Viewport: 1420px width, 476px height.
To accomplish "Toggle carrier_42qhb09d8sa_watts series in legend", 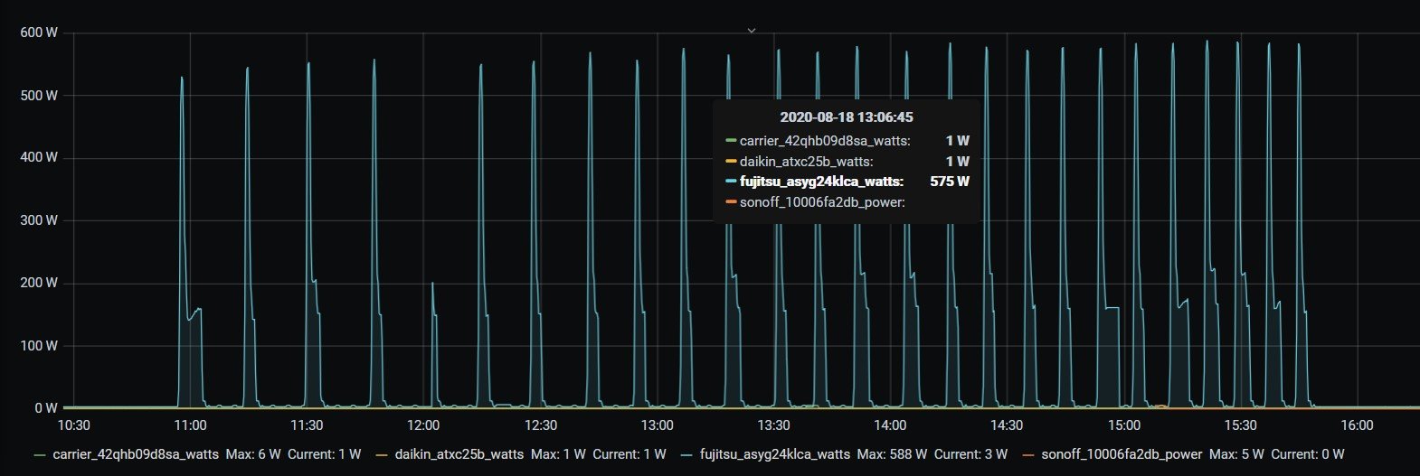I will point(136,454).
